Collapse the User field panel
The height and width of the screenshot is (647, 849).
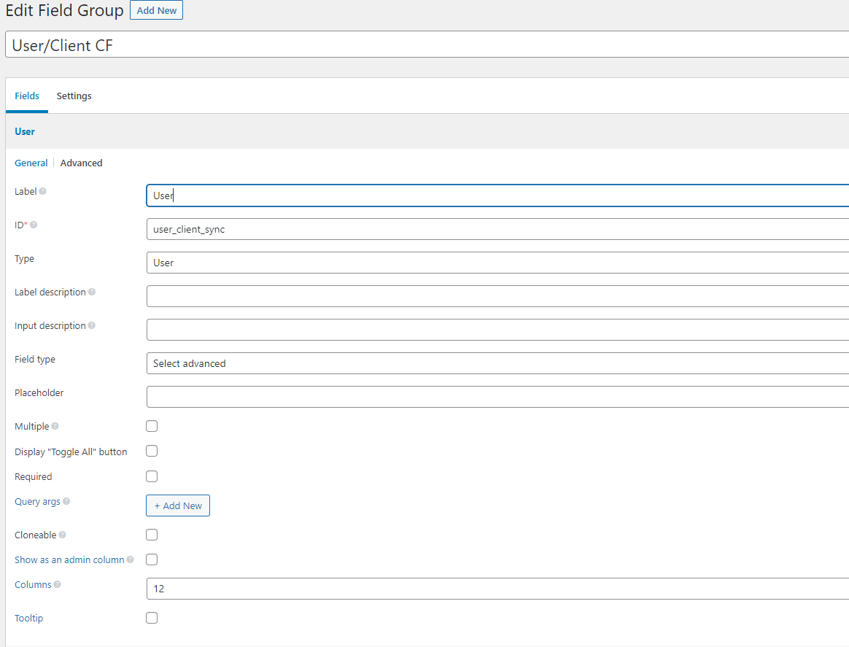(x=25, y=131)
